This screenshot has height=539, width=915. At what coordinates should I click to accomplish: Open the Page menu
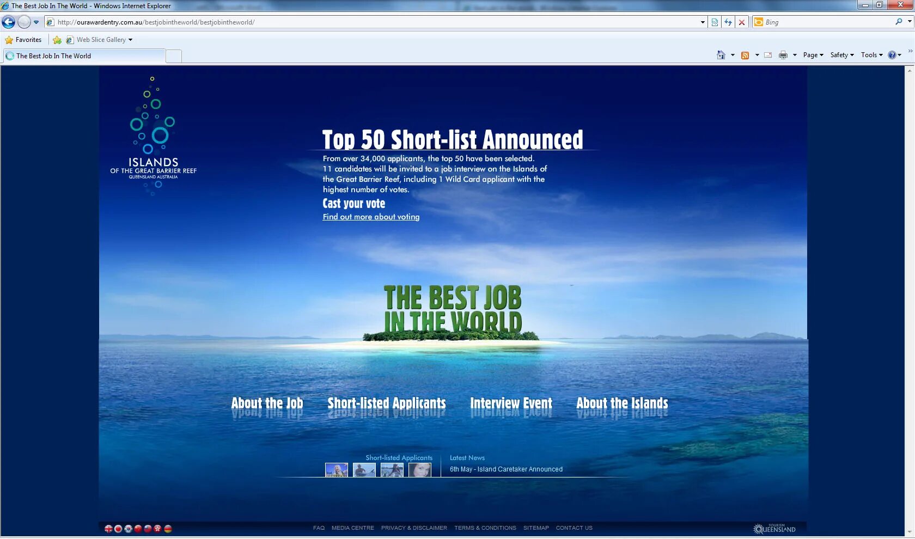pos(813,55)
